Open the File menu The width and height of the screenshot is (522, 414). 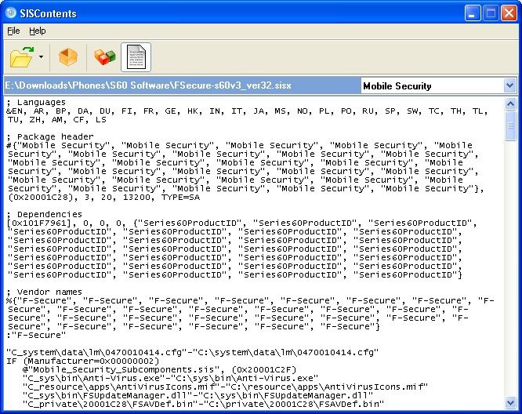[x=13, y=31]
